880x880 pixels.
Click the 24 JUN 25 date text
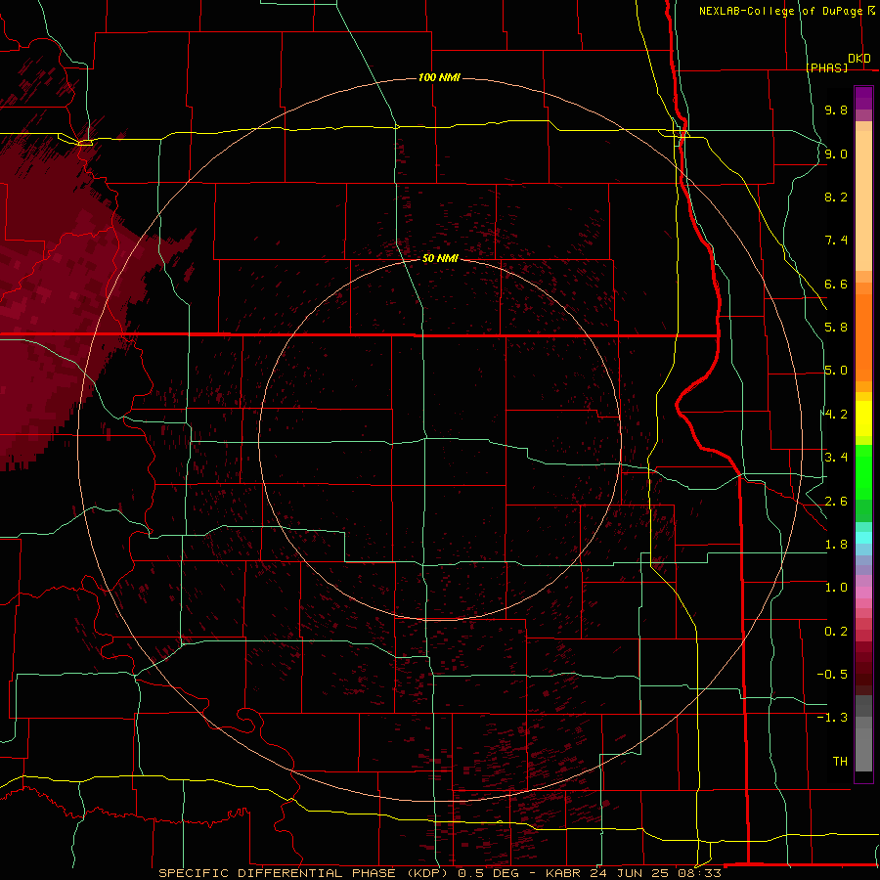pos(631,873)
